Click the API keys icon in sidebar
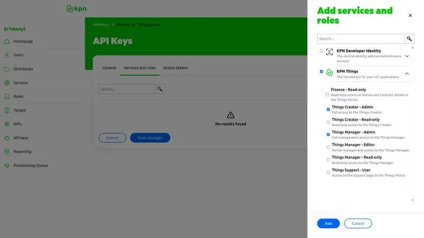 click(7, 138)
